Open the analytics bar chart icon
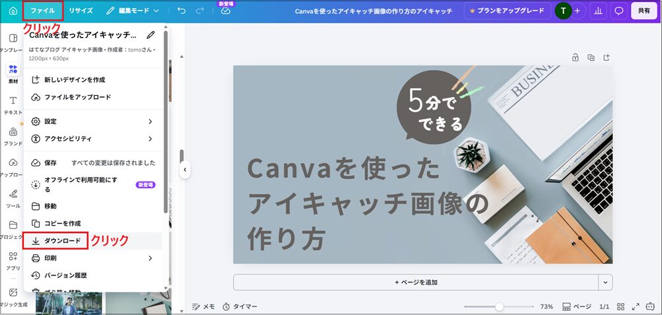This screenshot has height=315, width=662. pos(598,11)
